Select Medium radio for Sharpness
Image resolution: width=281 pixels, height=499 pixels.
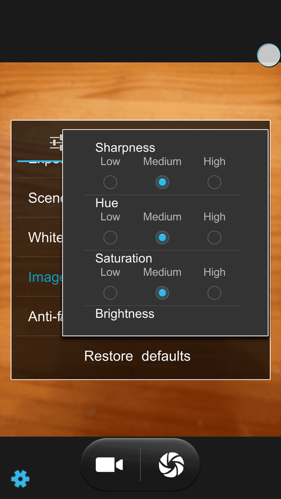click(162, 182)
